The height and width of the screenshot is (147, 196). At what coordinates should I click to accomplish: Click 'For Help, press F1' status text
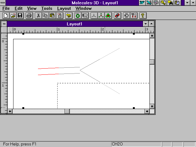click(x=20, y=144)
